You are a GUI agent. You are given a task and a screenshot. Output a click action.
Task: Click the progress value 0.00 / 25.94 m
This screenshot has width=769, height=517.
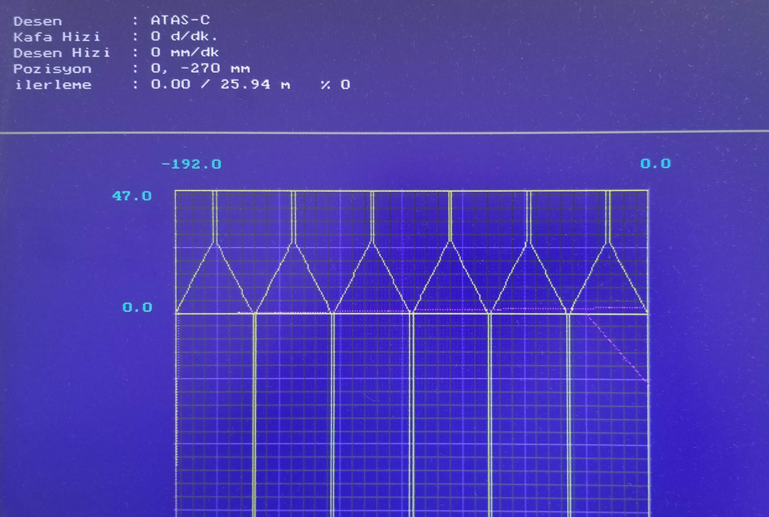pos(220,84)
